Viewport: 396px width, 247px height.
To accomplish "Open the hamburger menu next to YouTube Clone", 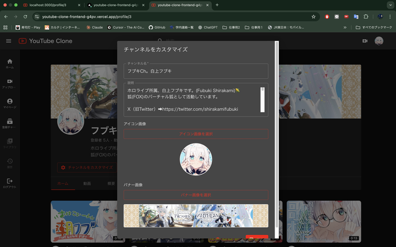I will [x=9, y=41].
